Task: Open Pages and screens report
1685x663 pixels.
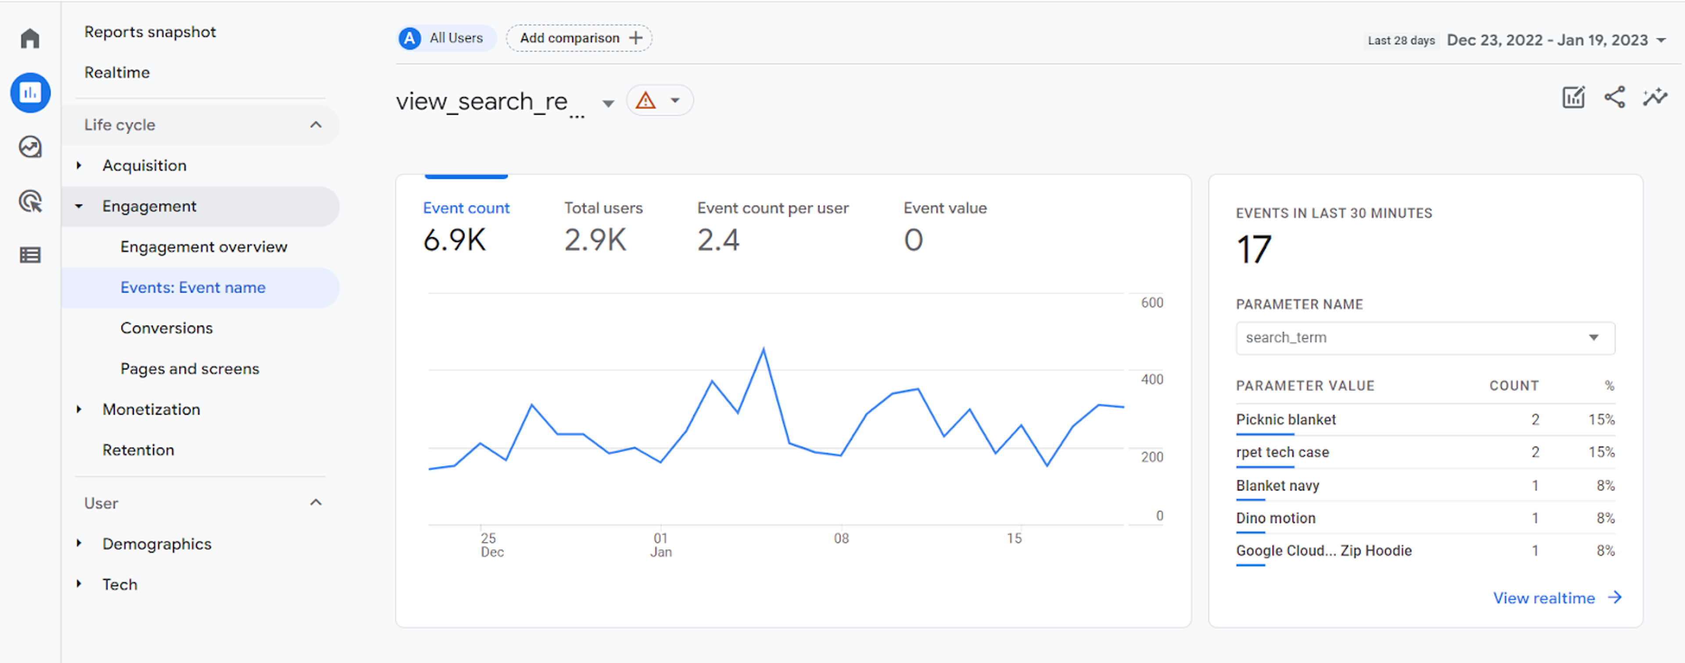Action: click(x=190, y=369)
